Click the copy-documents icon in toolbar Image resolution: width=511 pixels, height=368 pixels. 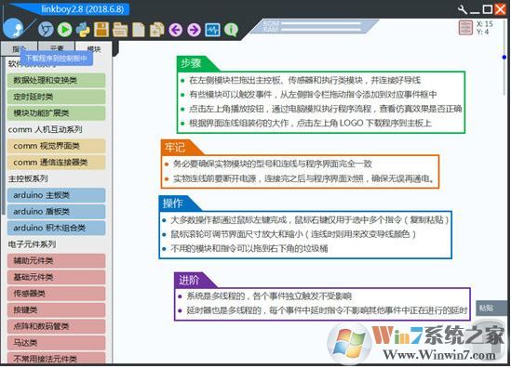point(157,30)
